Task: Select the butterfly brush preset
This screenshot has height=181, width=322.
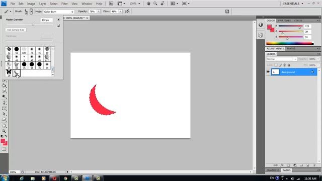Action: [9, 72]
